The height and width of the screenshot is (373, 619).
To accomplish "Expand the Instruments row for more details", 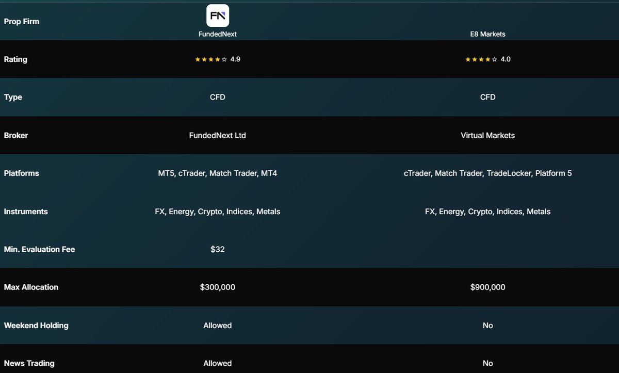I will (26, 211).
